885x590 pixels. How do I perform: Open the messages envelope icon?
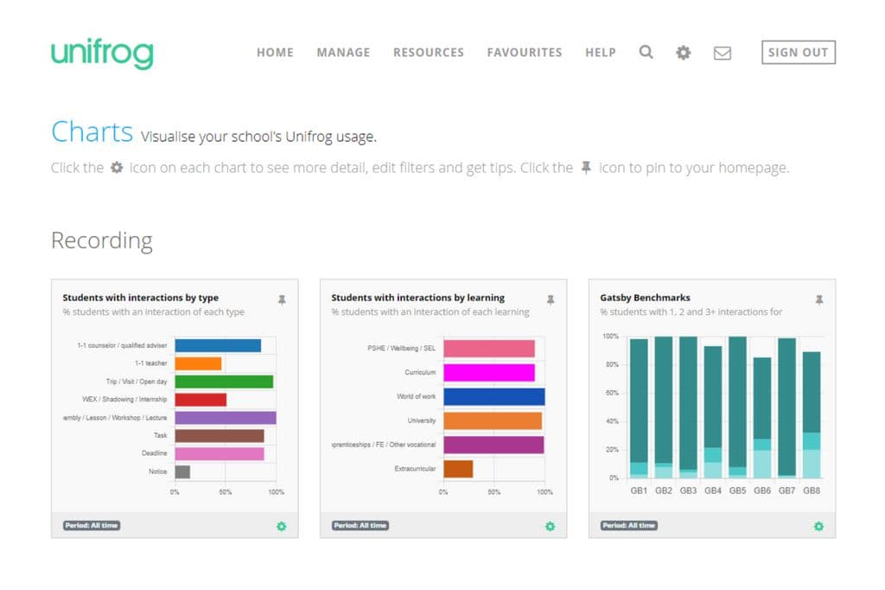[722, 52]
